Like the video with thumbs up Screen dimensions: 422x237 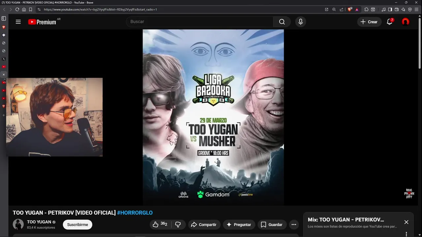click(160, 224)
